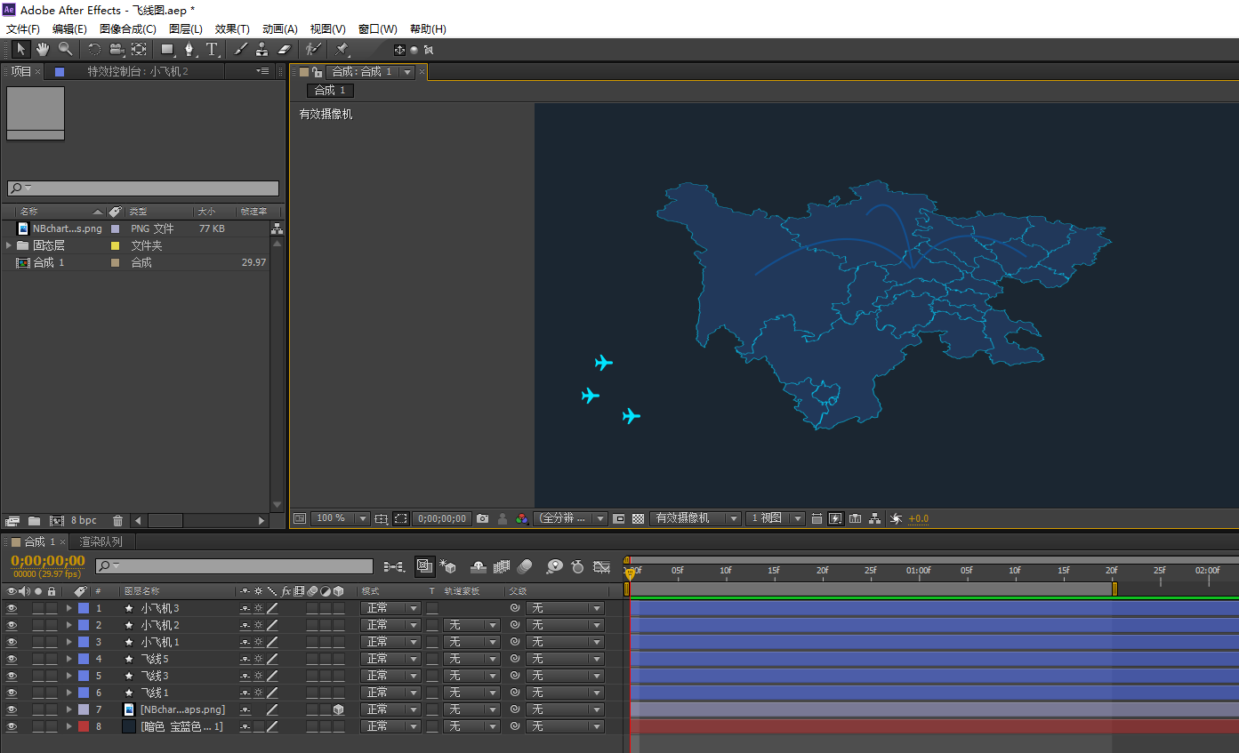Screen dimensions: 1239x753
Task: Click the timeline timecode 0;00;00;00
Action: tap(48, 560)
